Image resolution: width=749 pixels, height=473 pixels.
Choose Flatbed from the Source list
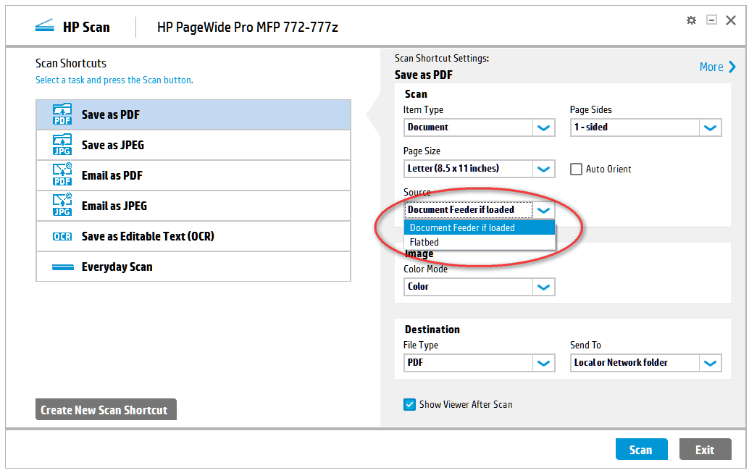tap(424, 242)
